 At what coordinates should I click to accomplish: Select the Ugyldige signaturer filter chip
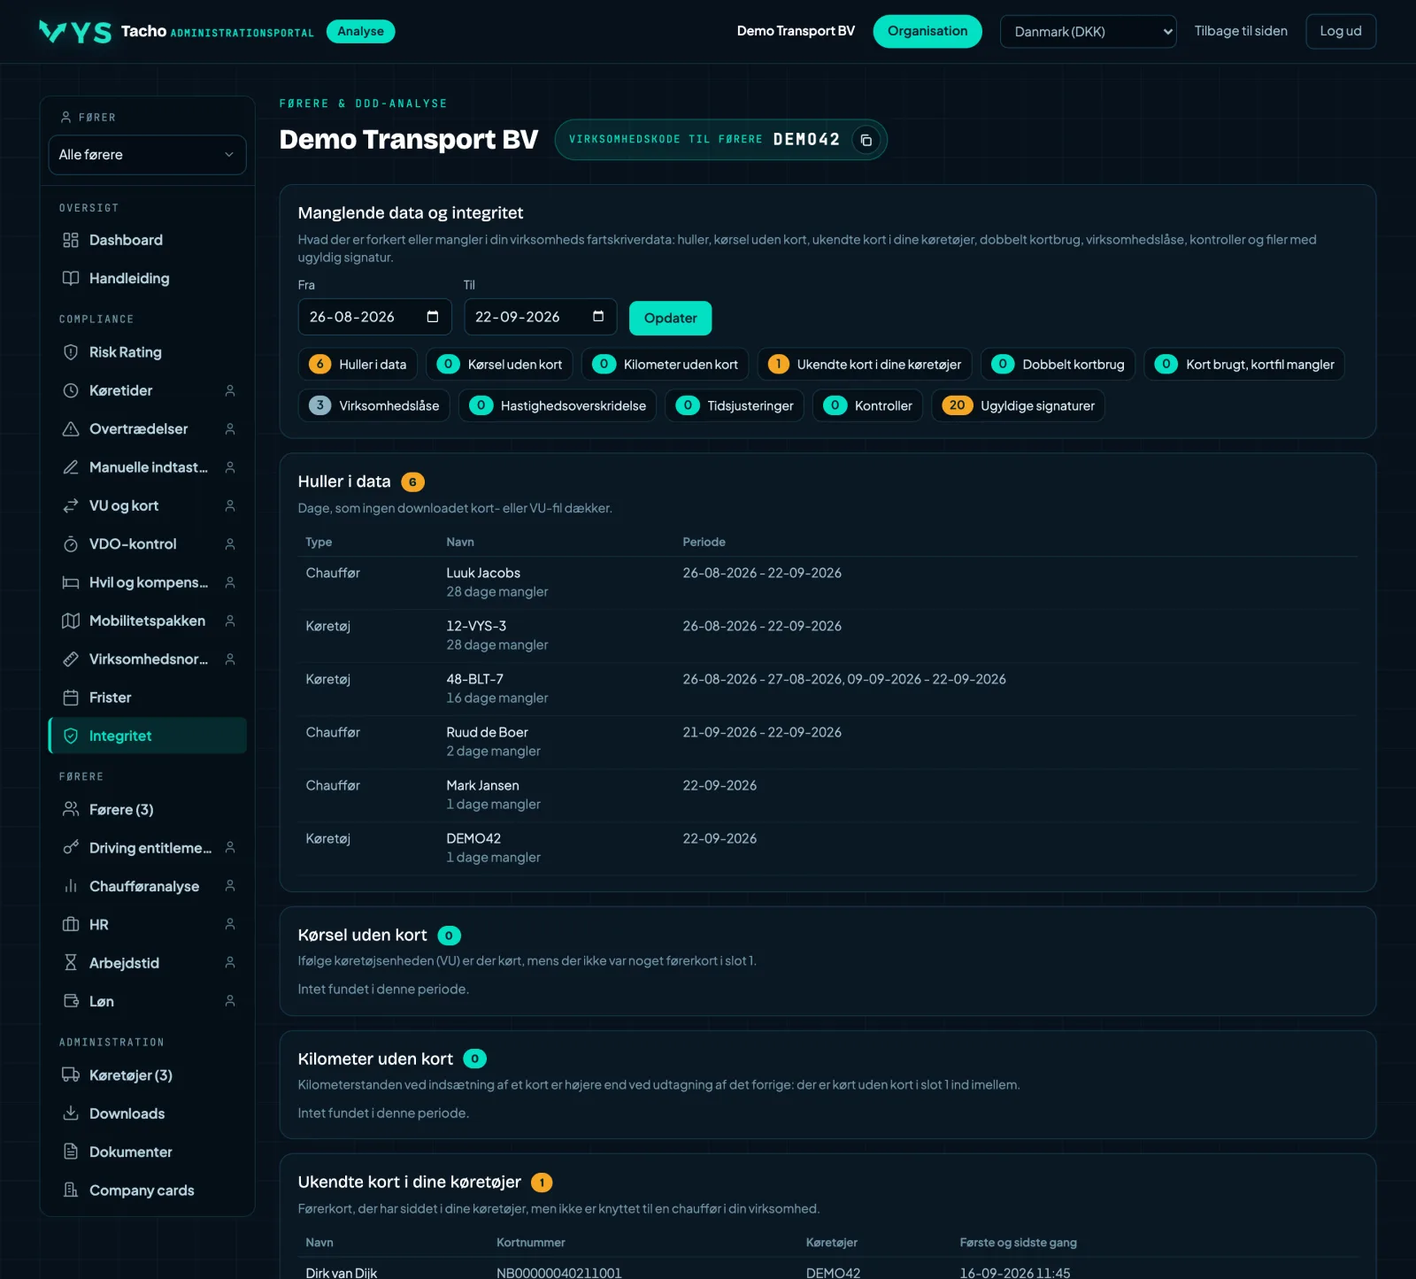coord(1018,405)
